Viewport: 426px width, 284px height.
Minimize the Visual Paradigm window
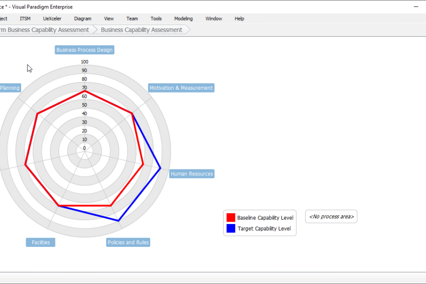pyautogui.click(x=416, y=7)
